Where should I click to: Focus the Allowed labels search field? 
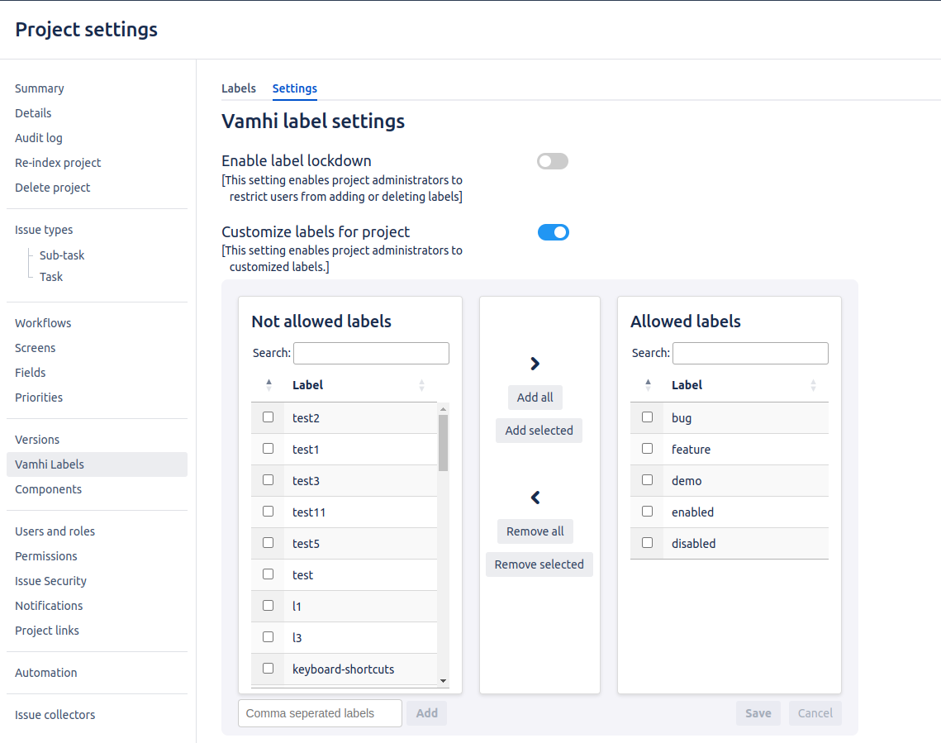[750, 353]
